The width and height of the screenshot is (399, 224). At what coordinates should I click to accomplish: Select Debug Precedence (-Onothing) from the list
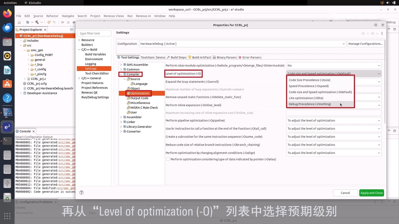pos(310,104)
